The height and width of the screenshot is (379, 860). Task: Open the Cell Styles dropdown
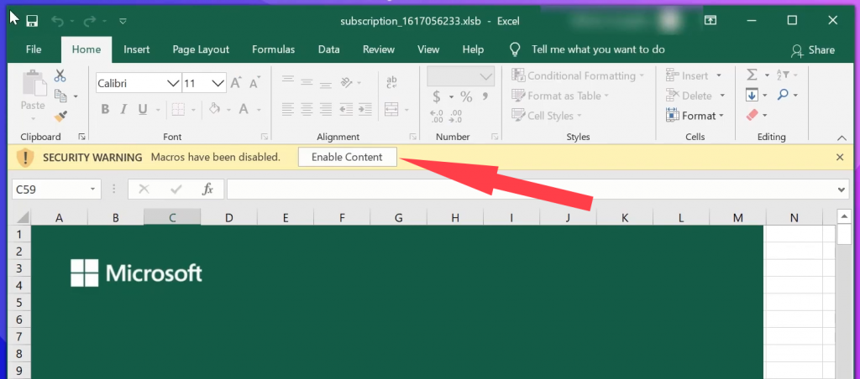tap(545, 116)
